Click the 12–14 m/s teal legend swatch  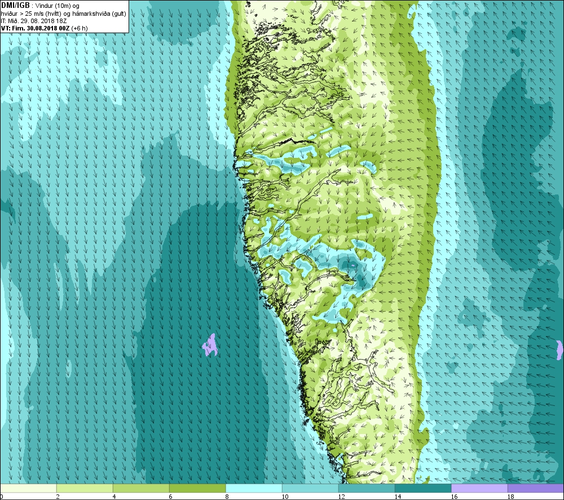click(367, 488)
